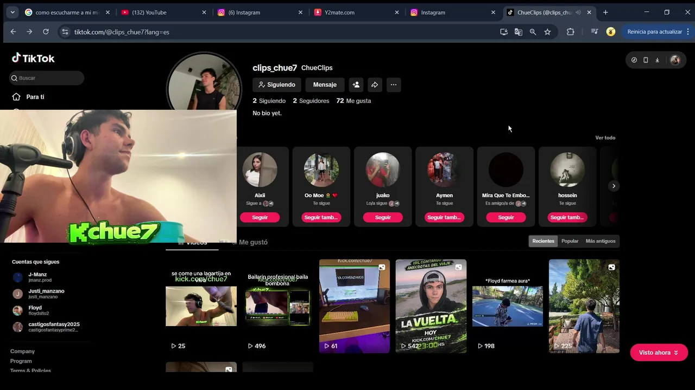Select Popular sort option
Image resolution: width=695 pixels, height=390 pixels.
(570, 241)
